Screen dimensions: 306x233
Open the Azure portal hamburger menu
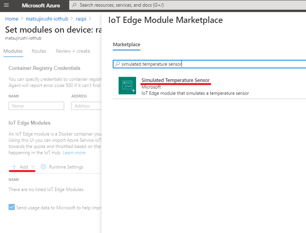[7, 5]
